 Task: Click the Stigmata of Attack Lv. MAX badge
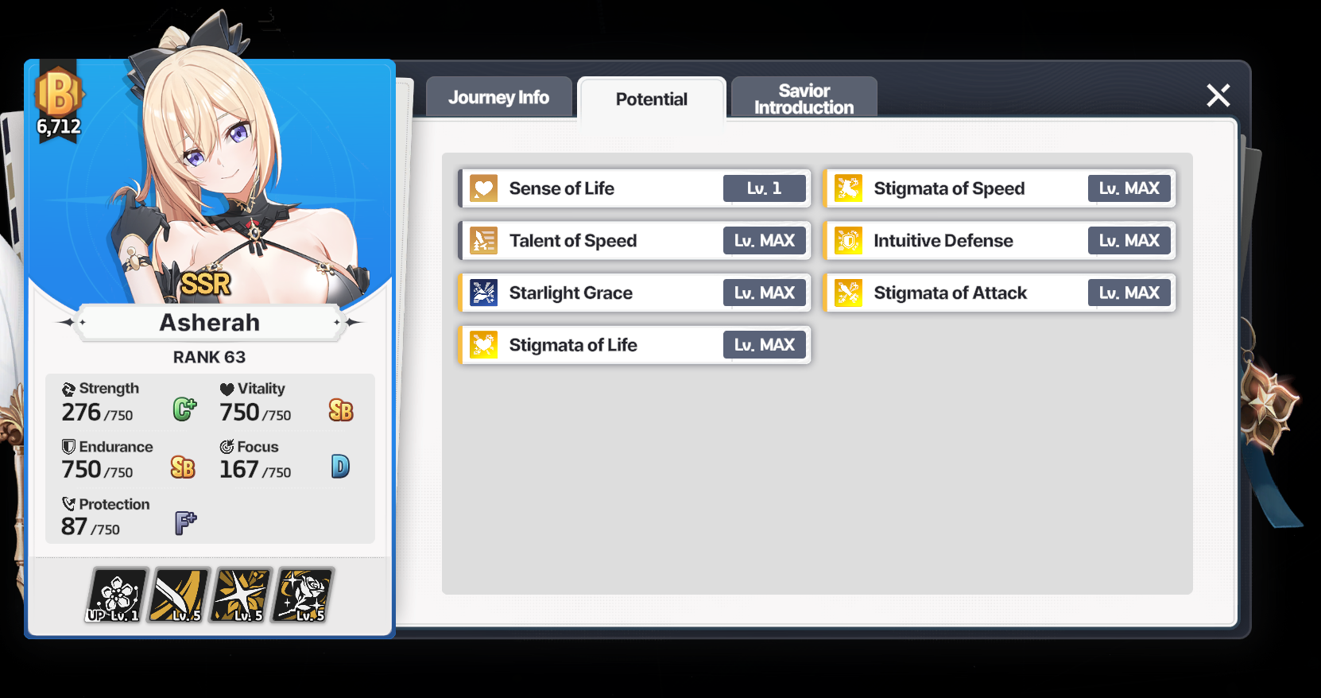[x=1129, y=293]
